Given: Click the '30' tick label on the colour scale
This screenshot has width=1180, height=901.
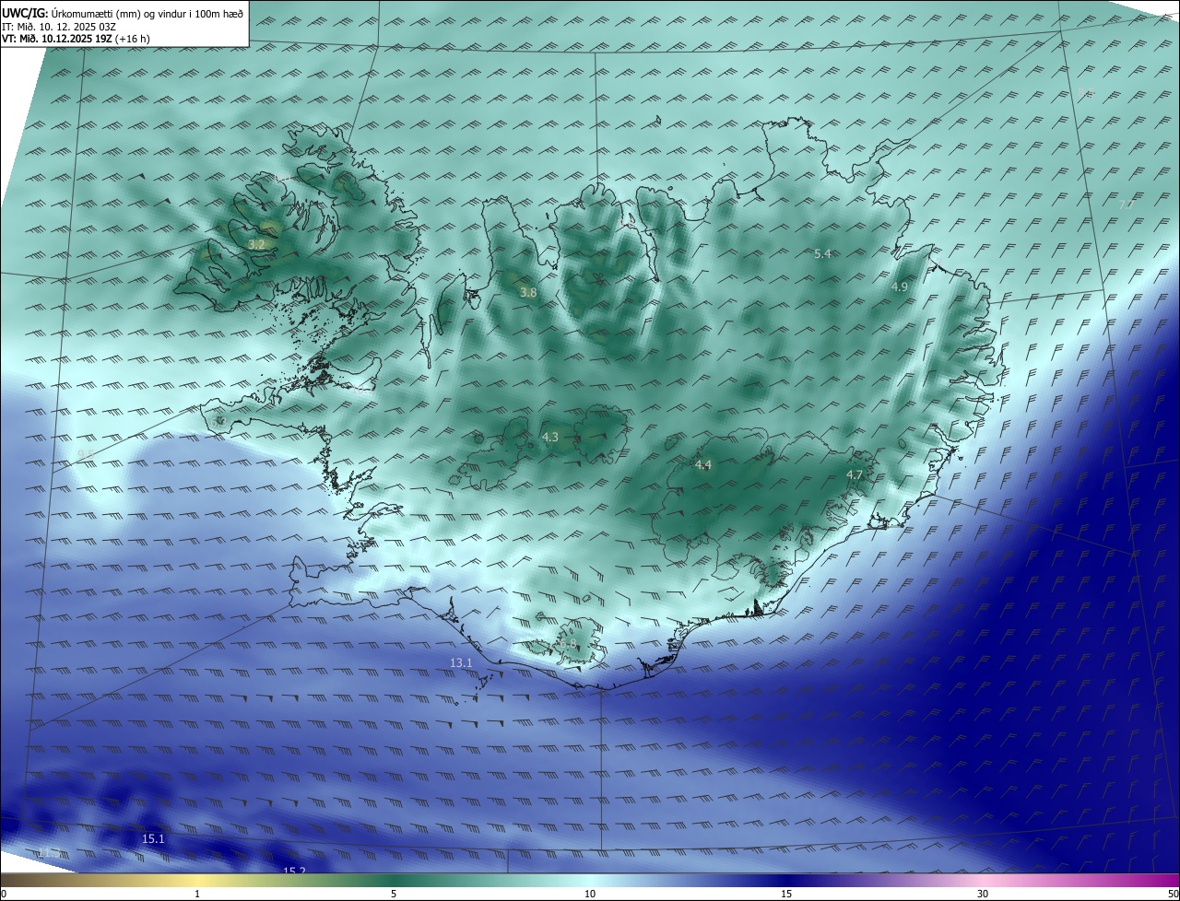Looking at the screenshot, I should coord(983,894).
